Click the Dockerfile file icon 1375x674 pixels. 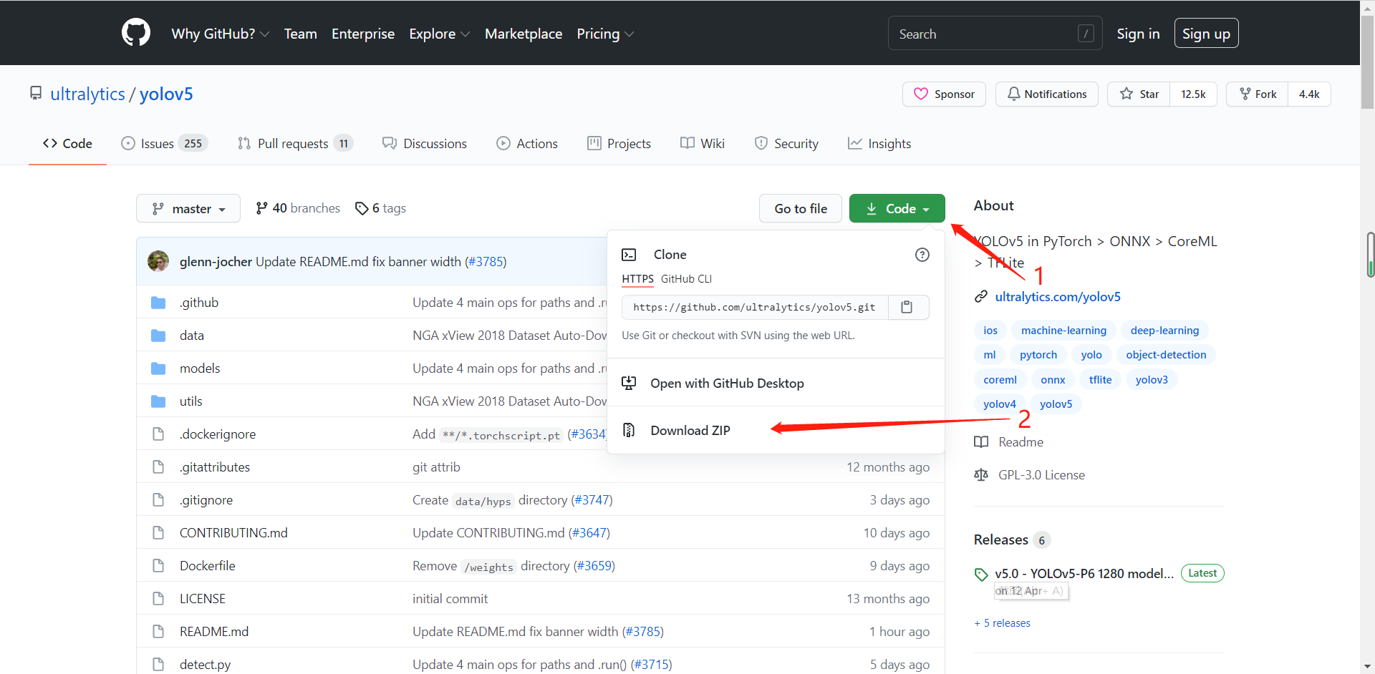[158, 566]
